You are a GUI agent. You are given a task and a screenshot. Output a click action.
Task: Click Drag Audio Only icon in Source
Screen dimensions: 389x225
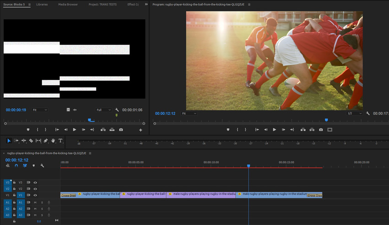pos(75,110)
